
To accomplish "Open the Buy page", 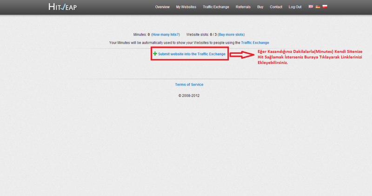I will tap(260, 7).
